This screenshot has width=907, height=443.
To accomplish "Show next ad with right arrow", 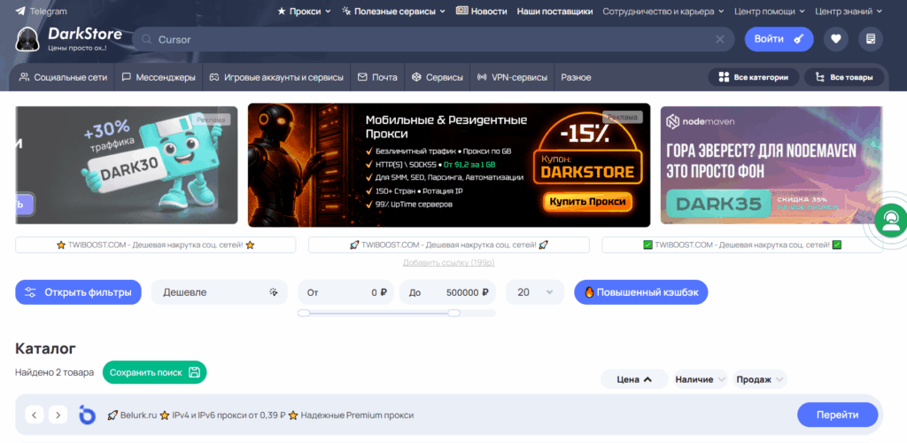I will [x=58, y=415].
